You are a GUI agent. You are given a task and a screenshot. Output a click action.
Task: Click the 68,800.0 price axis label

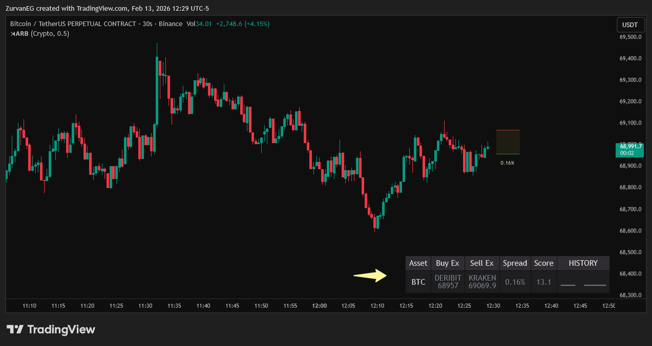(x=630, y=188)
